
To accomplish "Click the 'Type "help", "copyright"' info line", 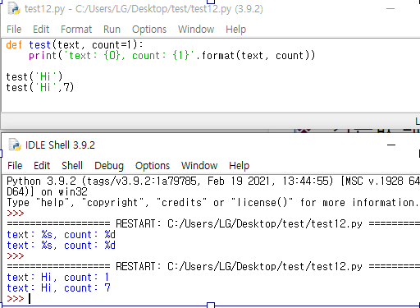I will [212, 203].
